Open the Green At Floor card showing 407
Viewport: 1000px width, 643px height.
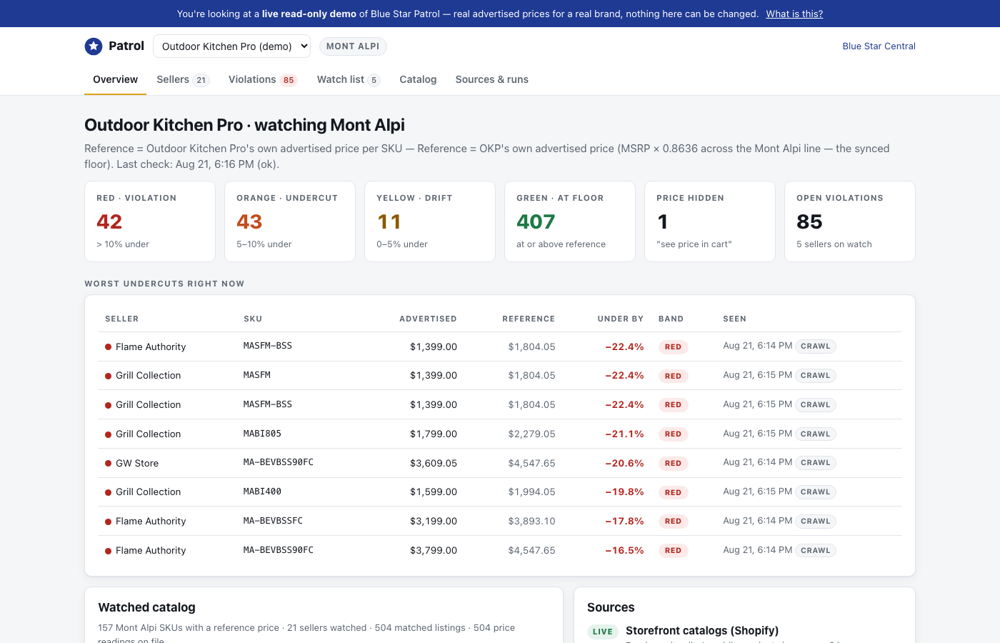point(570,221)
